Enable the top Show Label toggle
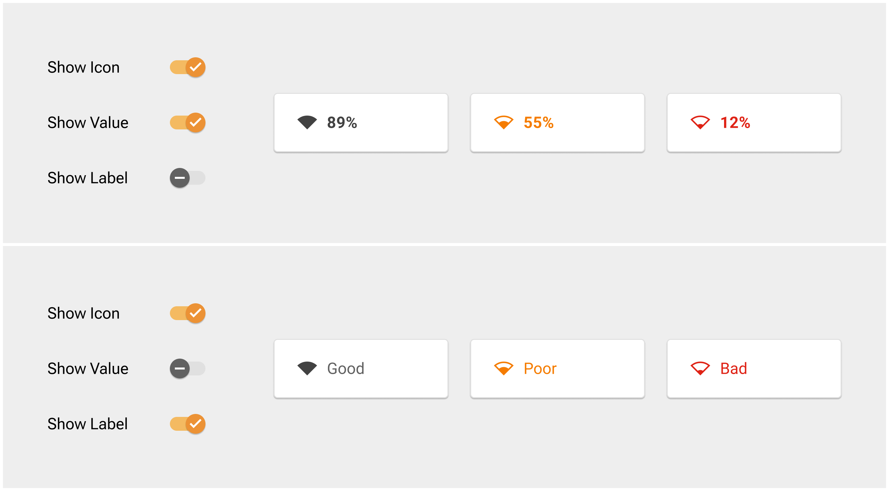 pos(187,178)
